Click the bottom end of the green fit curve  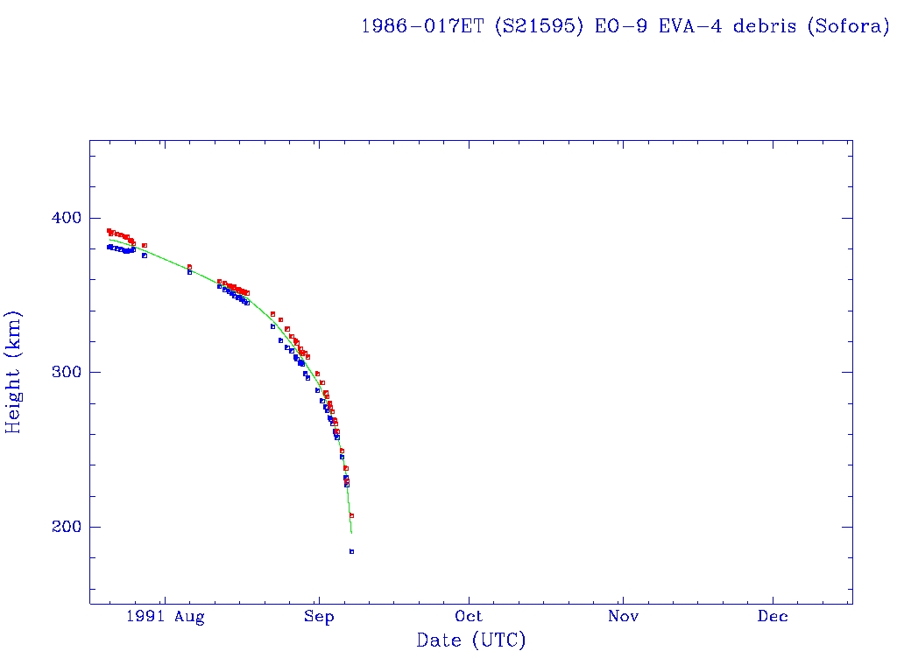[x=351, y=532]
